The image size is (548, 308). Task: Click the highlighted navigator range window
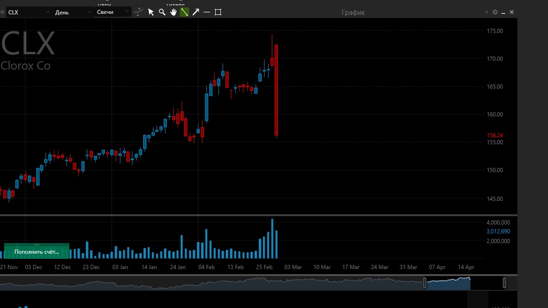click(448, 283)
